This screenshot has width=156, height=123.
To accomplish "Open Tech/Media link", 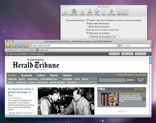I will click(x=67, y=79).
